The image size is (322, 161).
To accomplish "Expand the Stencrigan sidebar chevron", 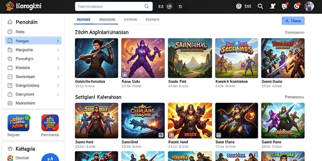I will point(58,77).
